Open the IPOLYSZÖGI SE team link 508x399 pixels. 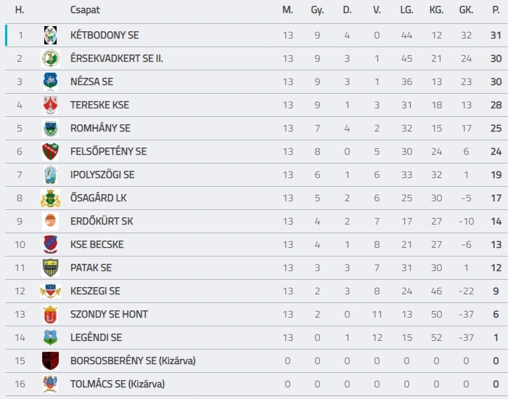click(102, 175)
